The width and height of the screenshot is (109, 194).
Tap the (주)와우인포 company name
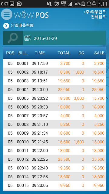(x=95, y=12)
